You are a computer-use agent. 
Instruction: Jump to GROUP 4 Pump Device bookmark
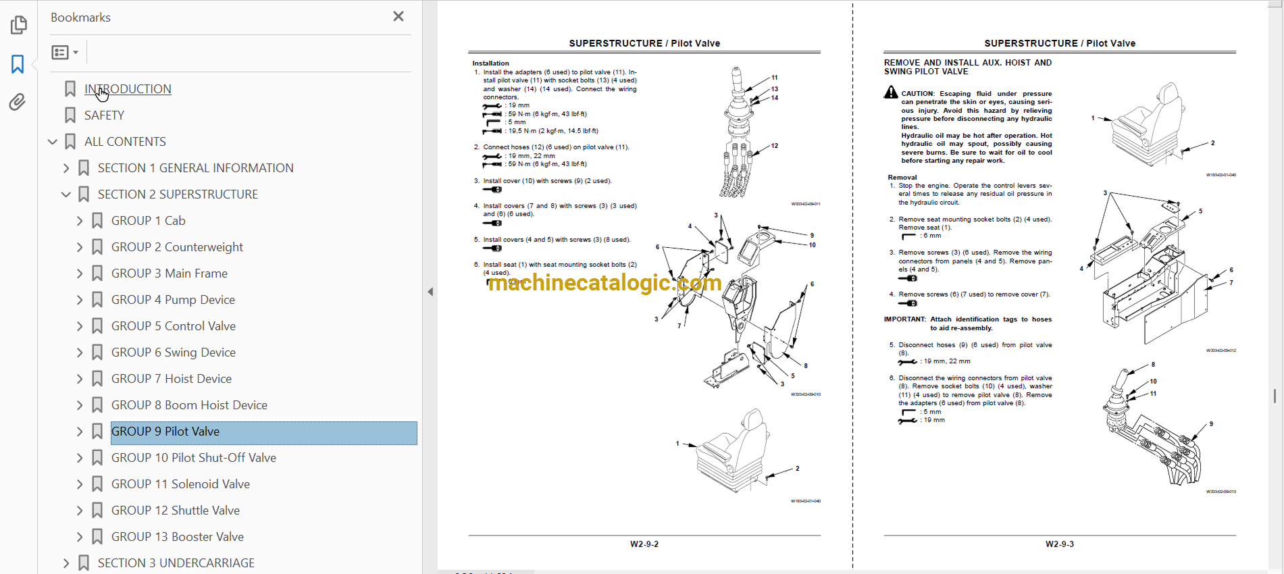click(x=173, y=300)
